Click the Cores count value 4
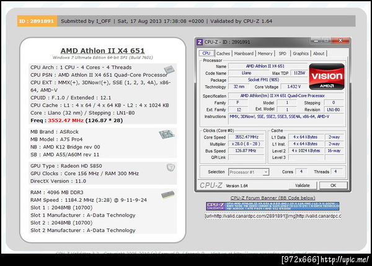The height and width of the screenshot is (266, 372). click(301, 171)
